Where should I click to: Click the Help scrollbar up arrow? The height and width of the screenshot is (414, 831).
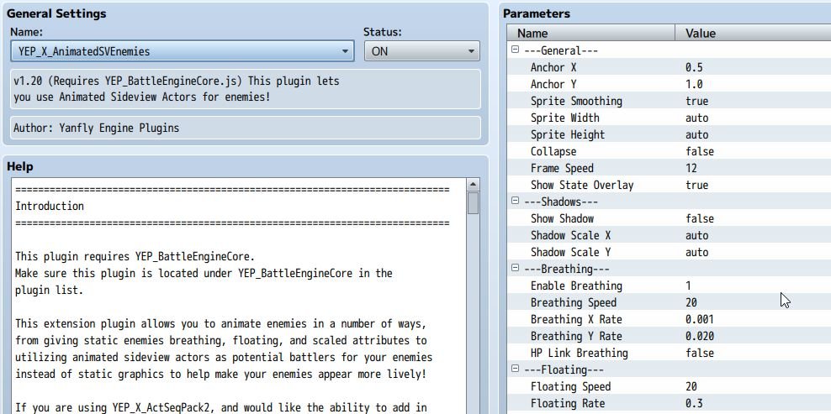pos(473,184)
